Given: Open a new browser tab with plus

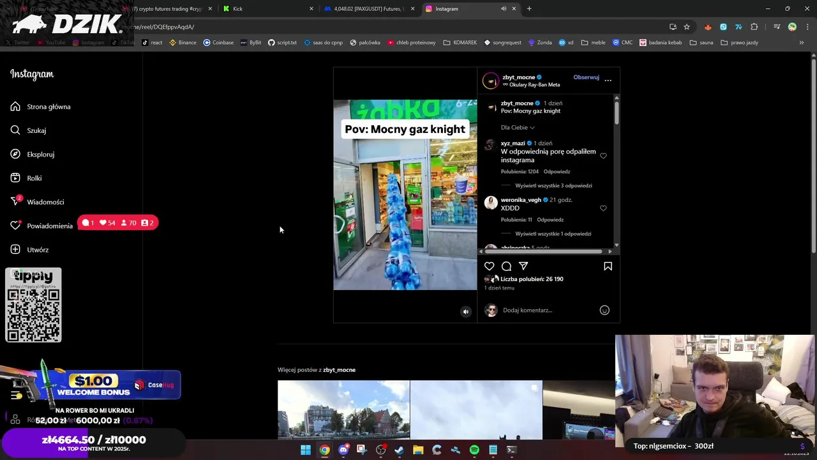Looking at the screenshot, I should 529,9.
